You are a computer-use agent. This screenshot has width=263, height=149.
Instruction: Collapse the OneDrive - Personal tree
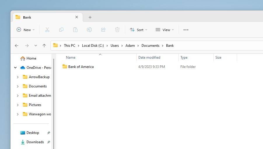[15, 68]
